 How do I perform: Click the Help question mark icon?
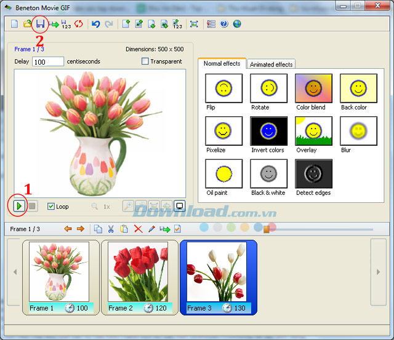pyautogui.click(x=224, y=24)
